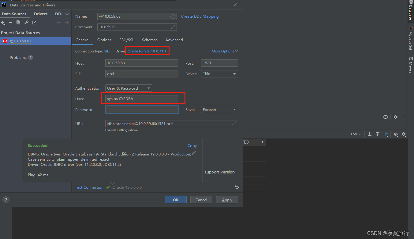Viewport: 414px width, 239px height.
Task: Duplicate the selected data source
Action: pyautogui.click(x=18, y=23)
